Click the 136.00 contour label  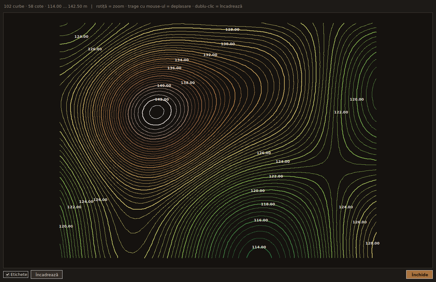pyautogui.click(x=174, y=68)
